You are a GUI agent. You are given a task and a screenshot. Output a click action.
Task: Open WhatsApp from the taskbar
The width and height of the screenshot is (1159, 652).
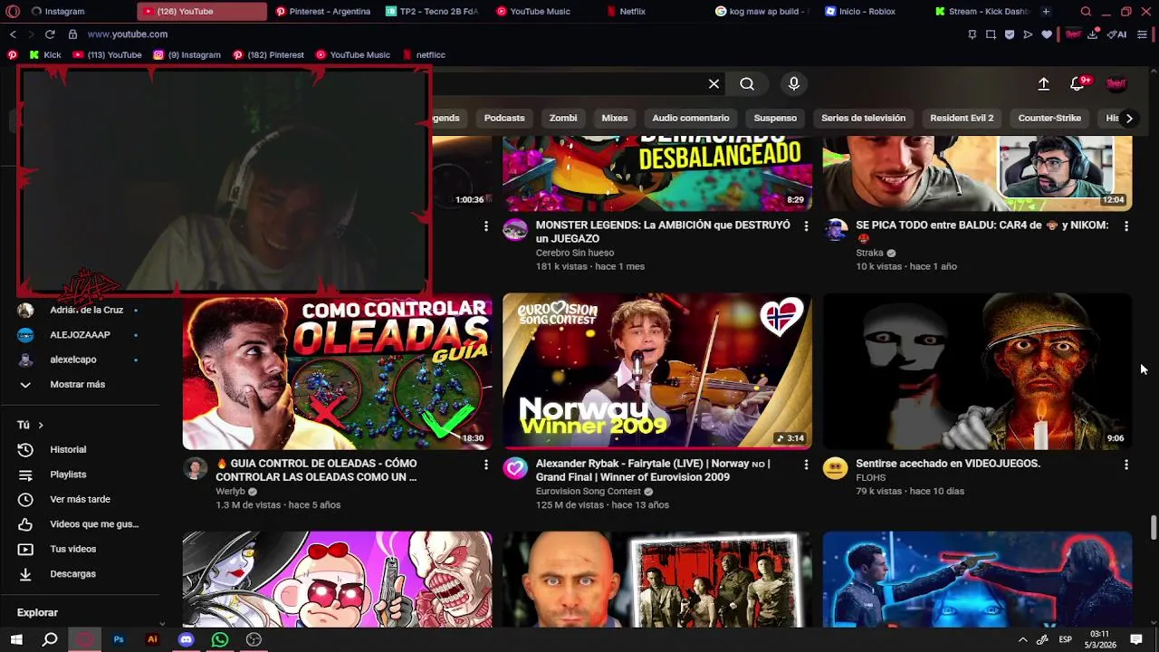220,639
